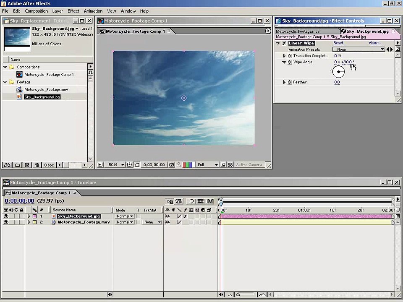The height and width of the screenshot is (302, 403).
Task: Toggle Linear Wipe effect enable checkbox
Action: click(x=284, y=43)
